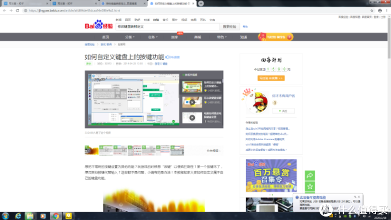Viewport: 391px width, 220px height.
Task: Expand the 特色 dropdown in the nav bar
Action: point(222,37)
